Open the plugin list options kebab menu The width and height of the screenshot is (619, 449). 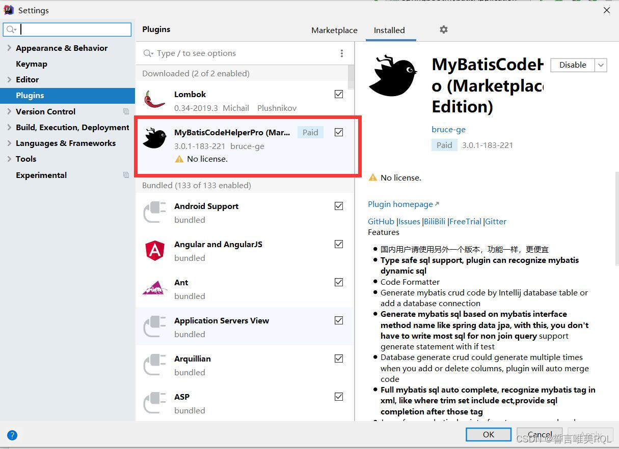point(341,53)
